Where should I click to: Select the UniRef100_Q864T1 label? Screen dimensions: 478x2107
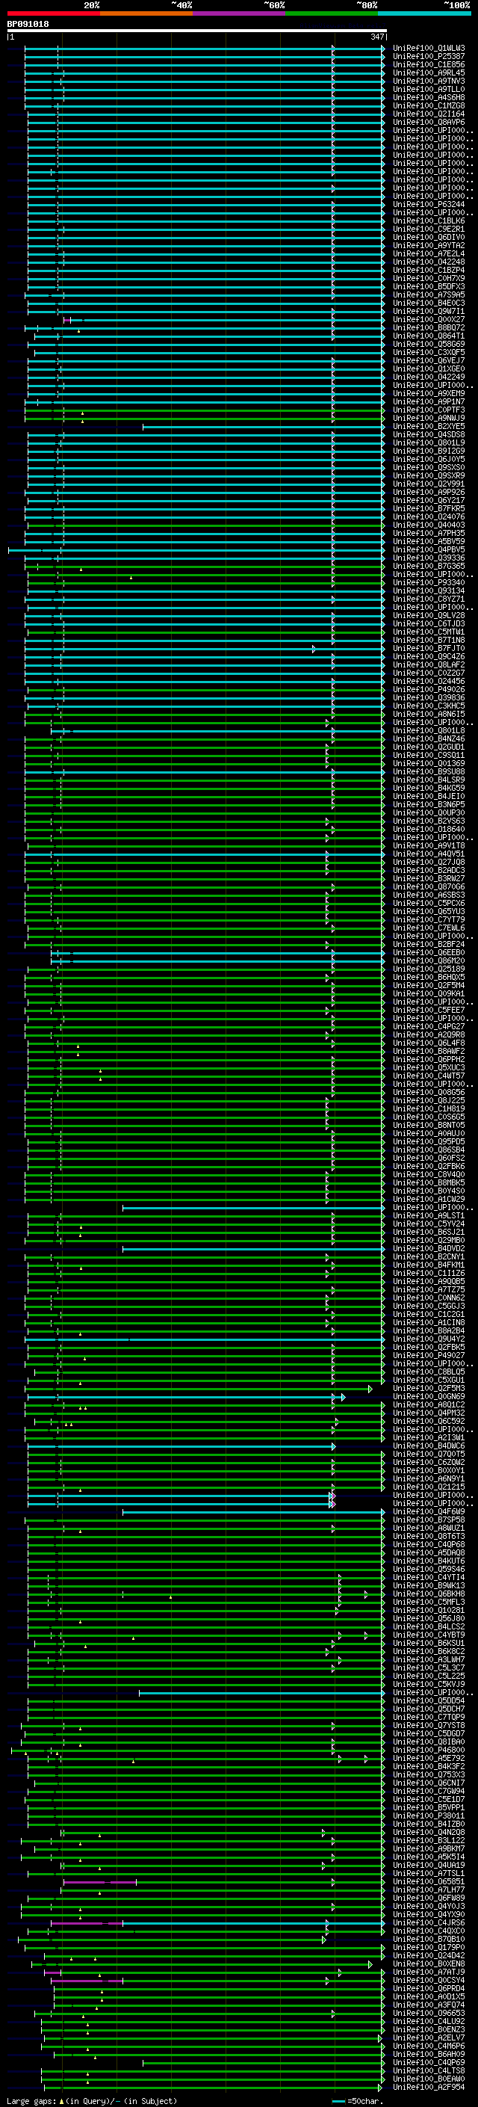(429, 336)
